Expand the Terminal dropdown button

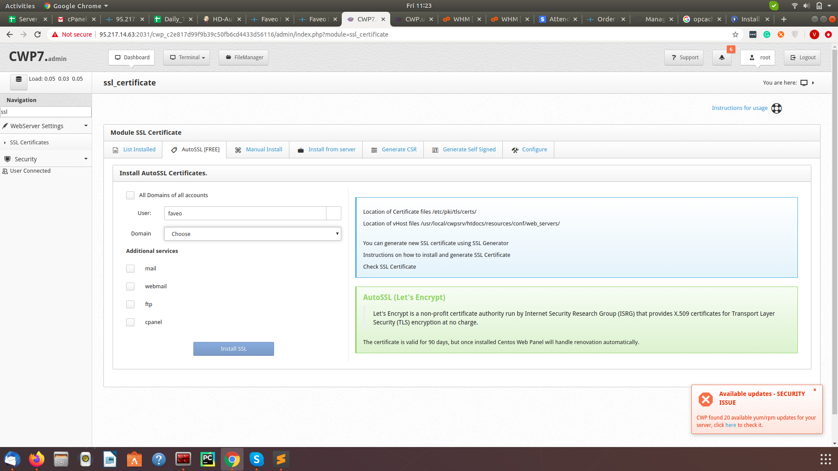[187, 58]
